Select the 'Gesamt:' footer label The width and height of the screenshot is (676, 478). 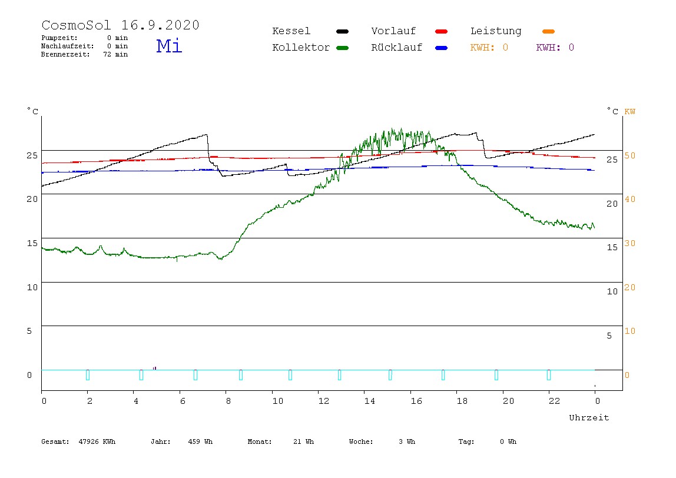(55, 442)
